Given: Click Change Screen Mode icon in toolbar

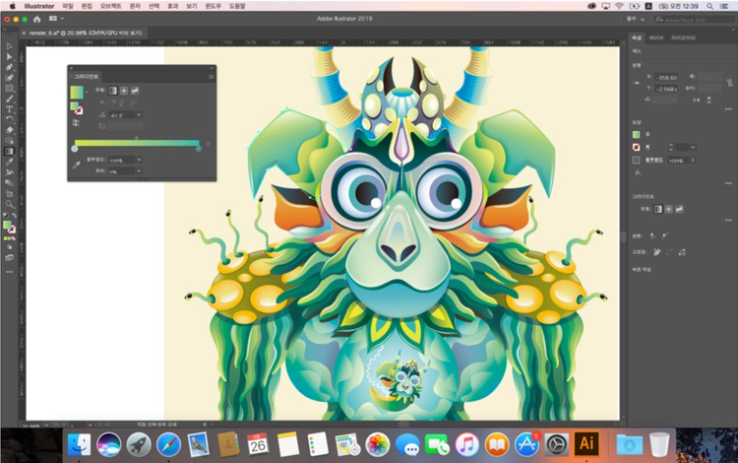Looking at the screenshot, I should pyautogui.click(x=10, y=258).
